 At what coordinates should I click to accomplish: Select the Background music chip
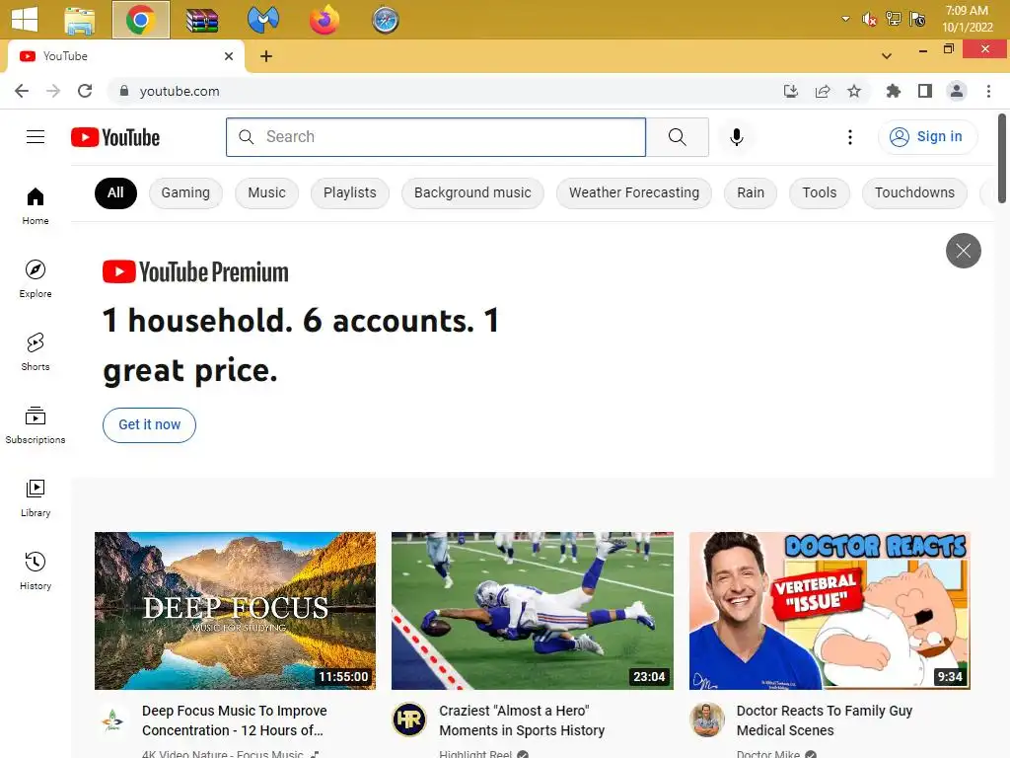tap(472, 192)
